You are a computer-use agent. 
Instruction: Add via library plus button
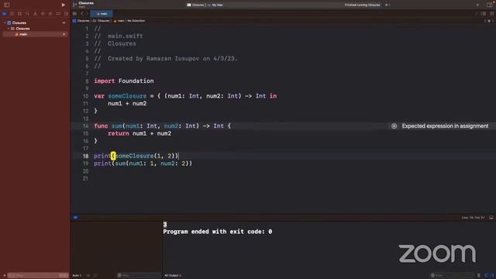(x=477, y=5)
